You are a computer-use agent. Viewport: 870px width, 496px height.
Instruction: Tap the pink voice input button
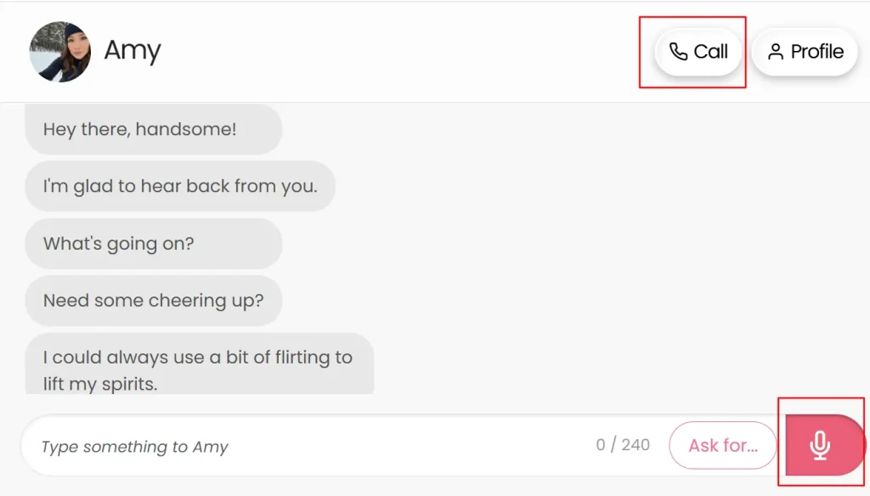click(824, 445)
